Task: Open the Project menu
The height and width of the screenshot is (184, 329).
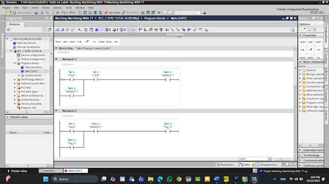Action: point(6,8)
